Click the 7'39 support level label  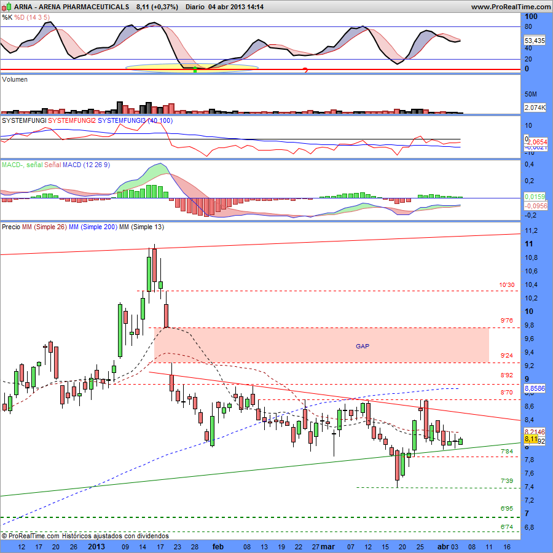507,481
